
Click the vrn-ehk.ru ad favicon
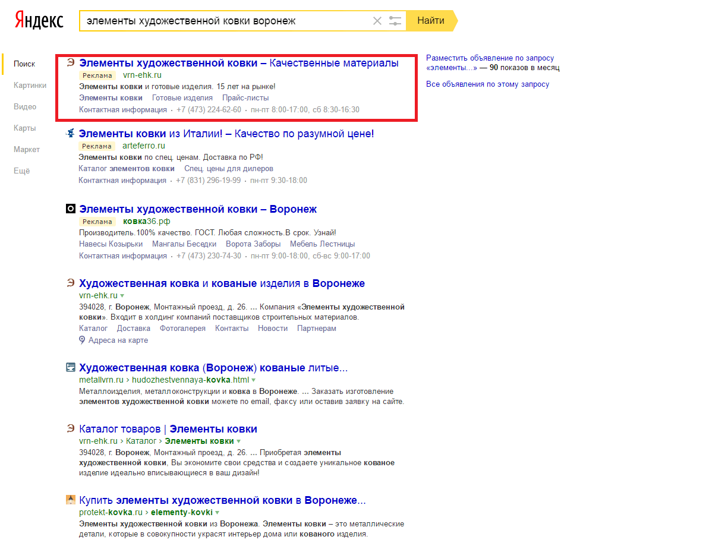point(71,63)
